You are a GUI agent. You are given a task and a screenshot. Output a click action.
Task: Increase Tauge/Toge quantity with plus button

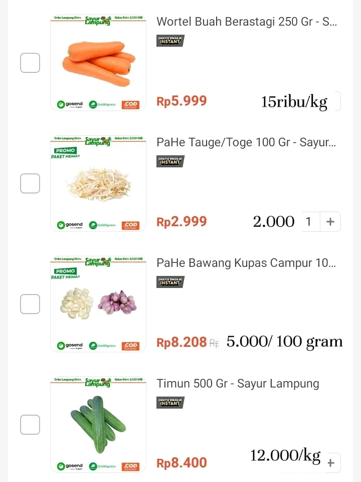click(330, 222)
